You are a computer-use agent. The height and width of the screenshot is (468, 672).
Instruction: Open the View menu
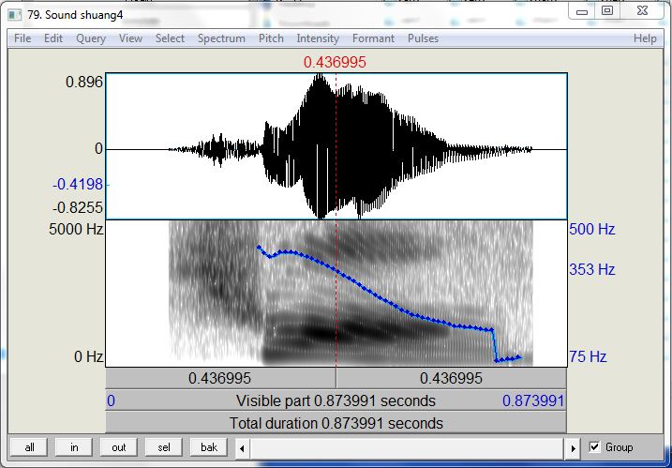point(130,38)
